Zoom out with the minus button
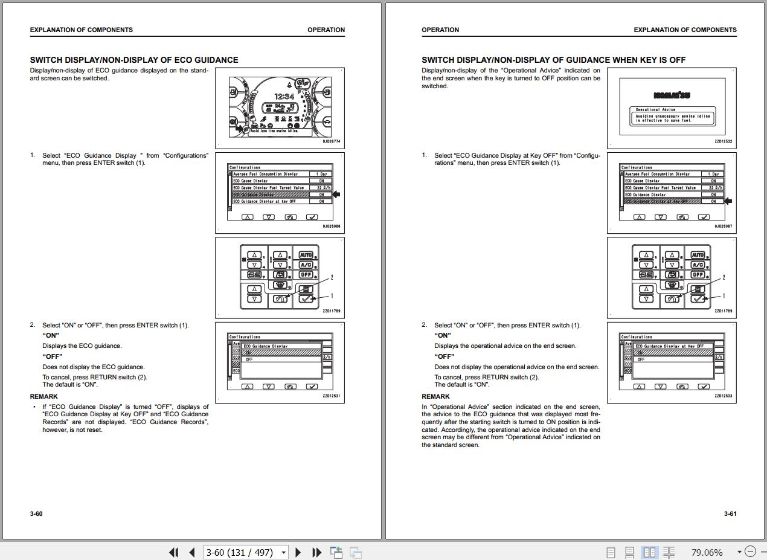767x560 pixels. pyautogui.click(x=750, y=552)
